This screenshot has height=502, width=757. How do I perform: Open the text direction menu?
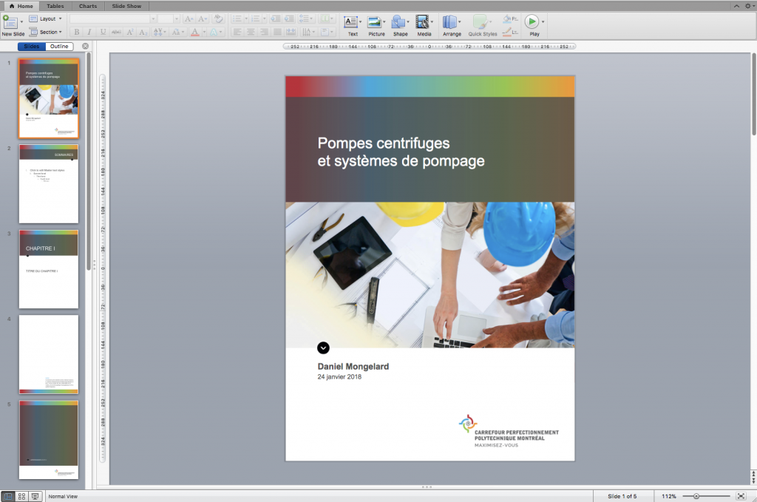308,33
